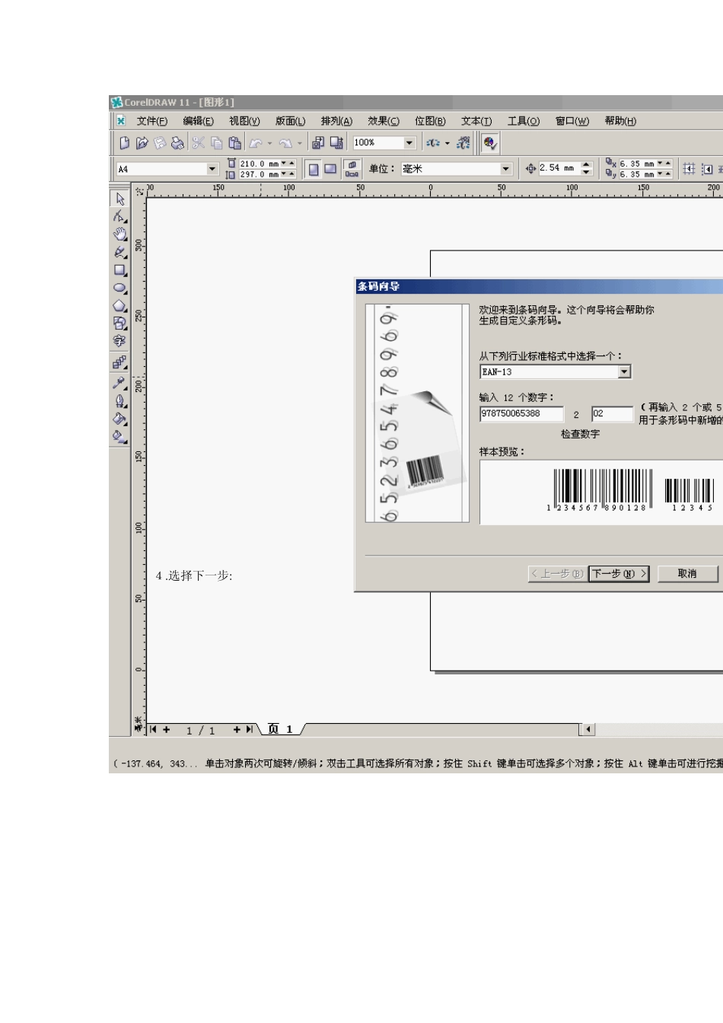Click the Print icon
This screenshot has width=723, height=1023.
pyautogui.click(x=177, y=143)
